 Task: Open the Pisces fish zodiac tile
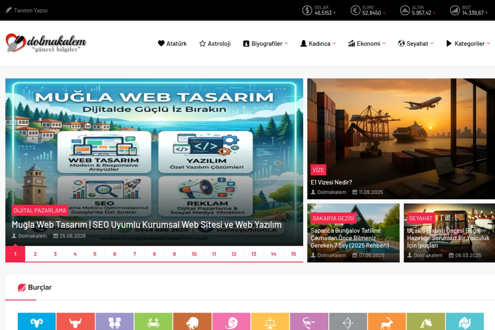465,321
